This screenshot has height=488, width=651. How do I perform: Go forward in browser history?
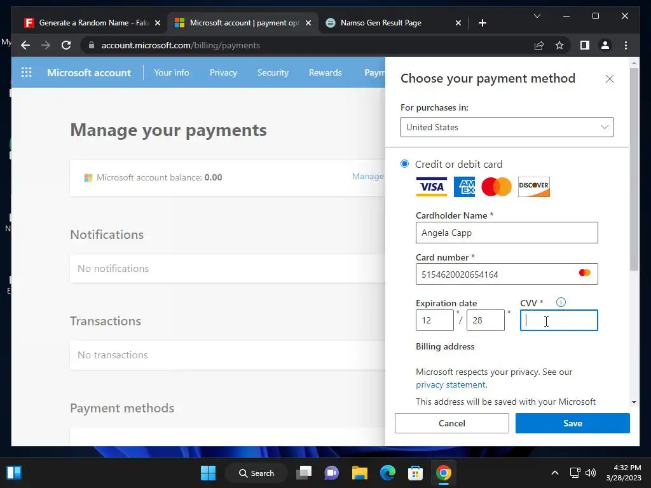46,45
